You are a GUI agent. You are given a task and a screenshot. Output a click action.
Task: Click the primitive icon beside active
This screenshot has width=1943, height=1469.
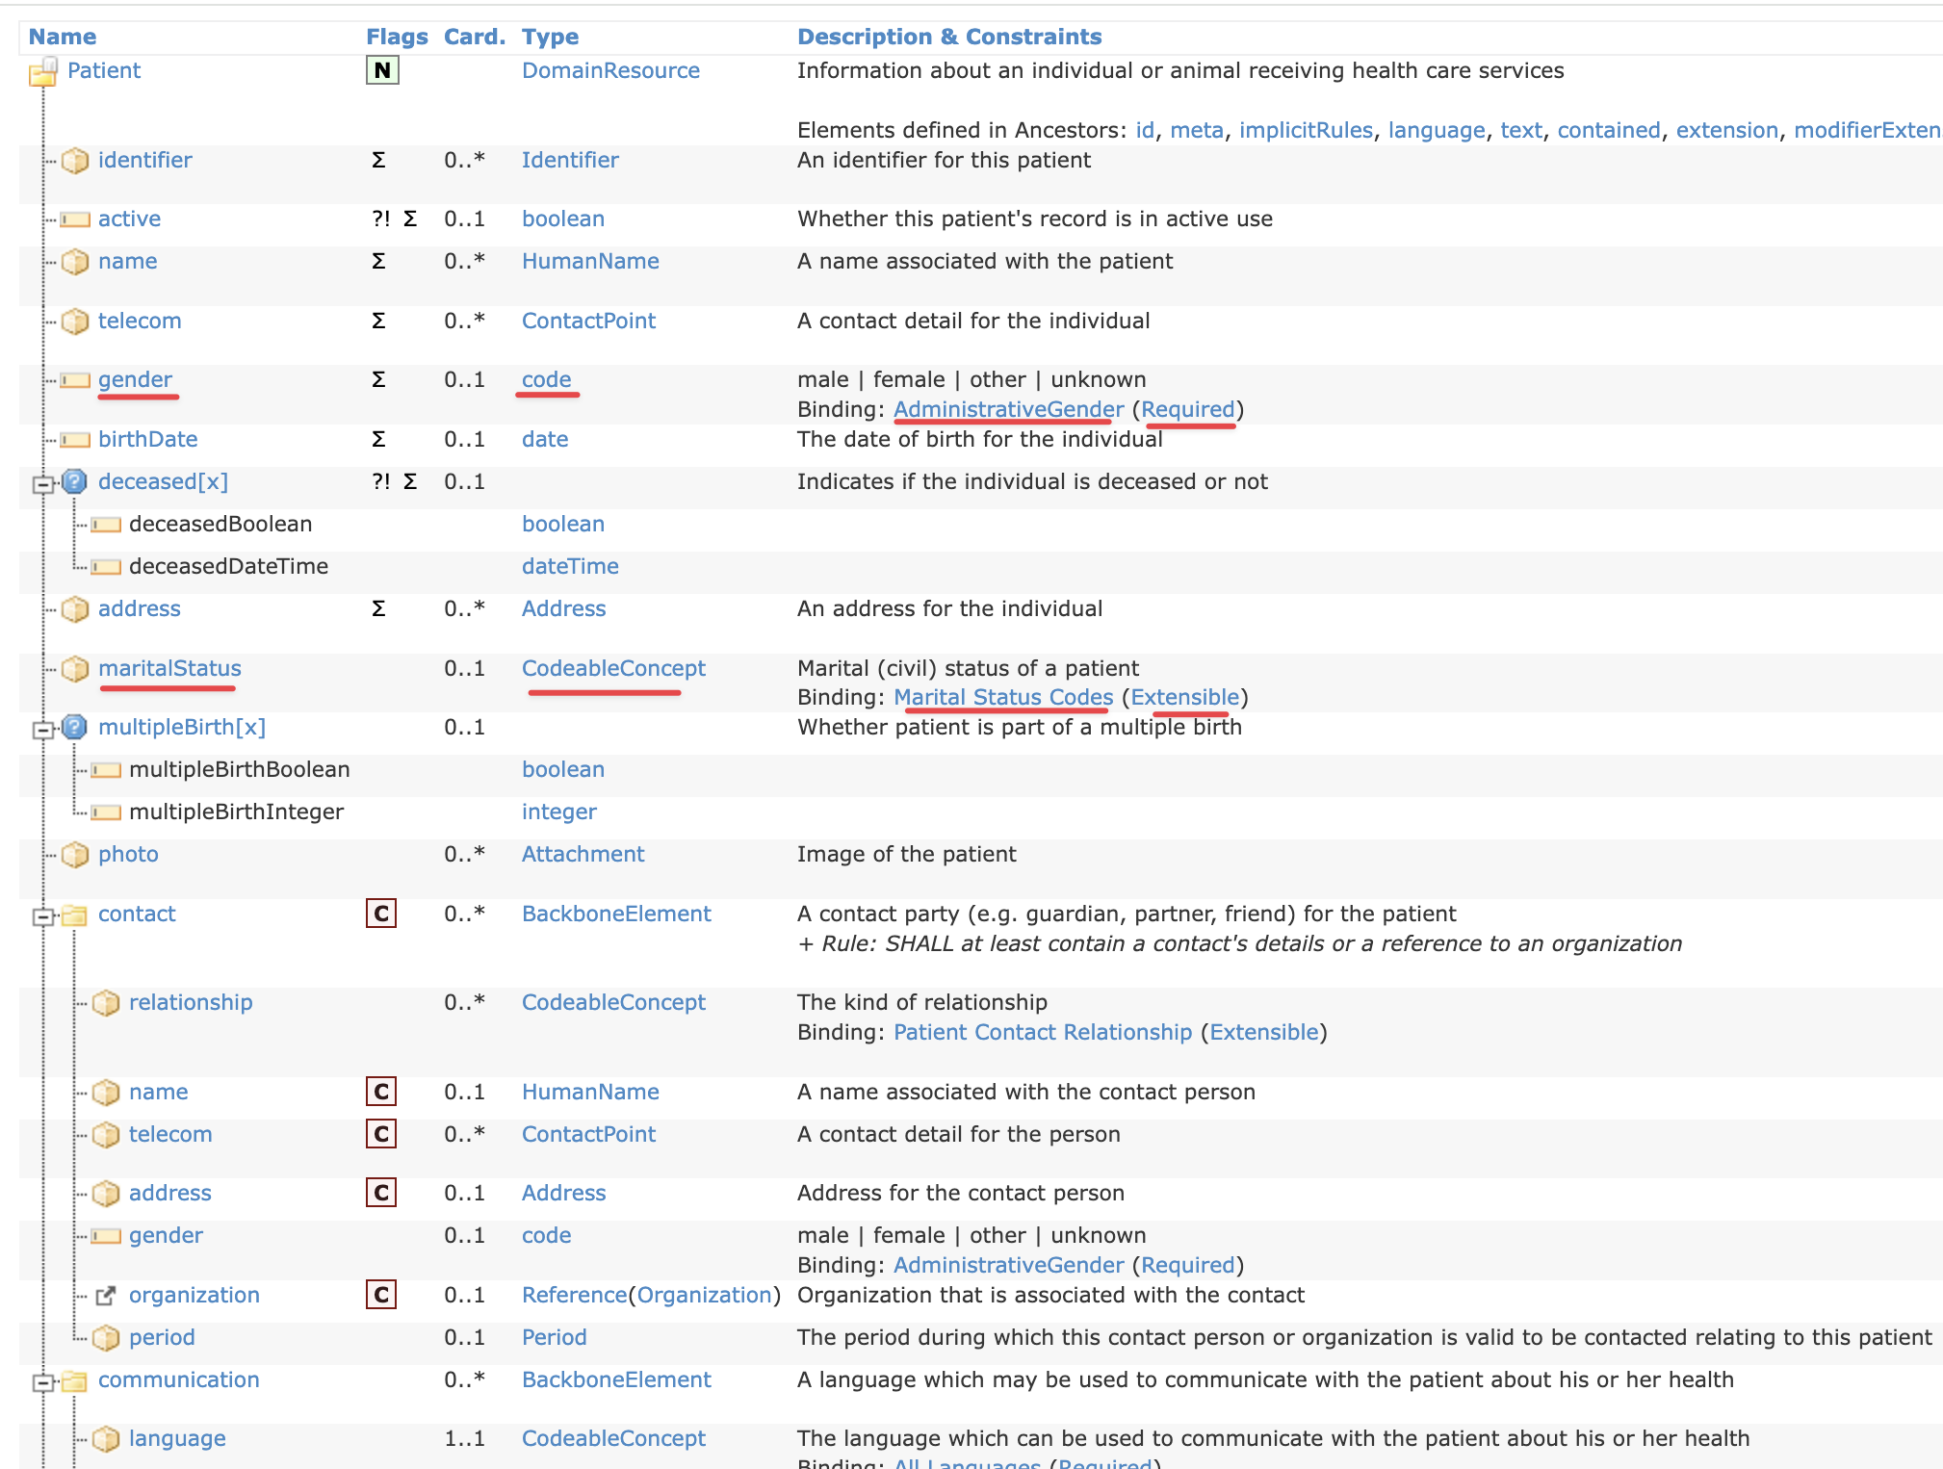click(75, 219)
